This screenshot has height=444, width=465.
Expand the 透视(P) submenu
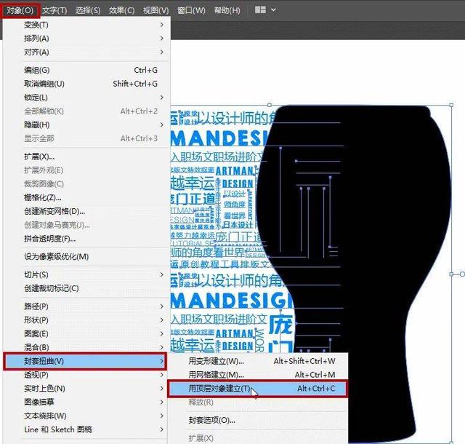(86, 375)
